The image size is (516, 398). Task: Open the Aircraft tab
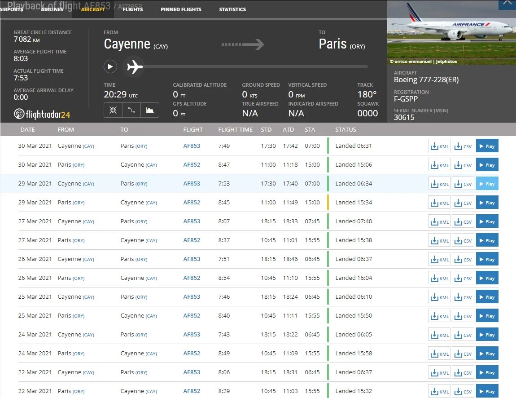[x=93, y=9]
